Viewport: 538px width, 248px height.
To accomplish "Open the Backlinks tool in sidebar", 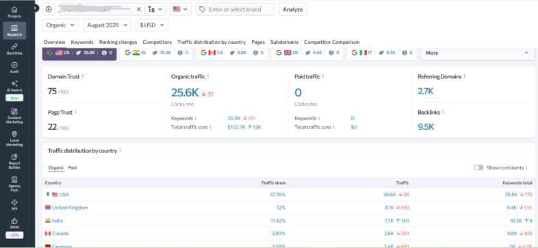I will [14, 49].
